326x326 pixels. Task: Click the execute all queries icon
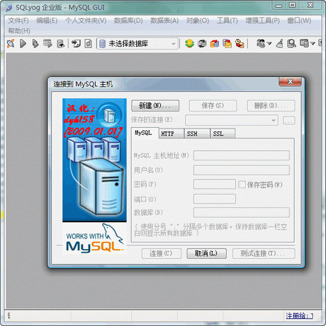[35, 44]
